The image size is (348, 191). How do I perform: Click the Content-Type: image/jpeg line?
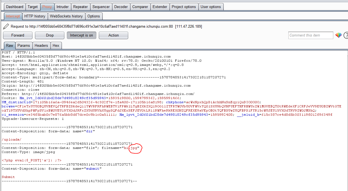[x=28, y=152]
